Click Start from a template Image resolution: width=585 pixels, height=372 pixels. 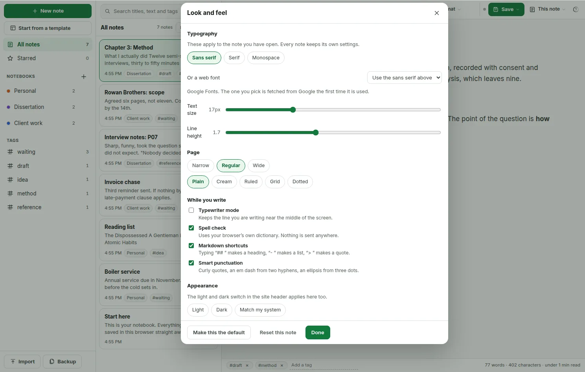pyautogui.click(x=48, y=28)
